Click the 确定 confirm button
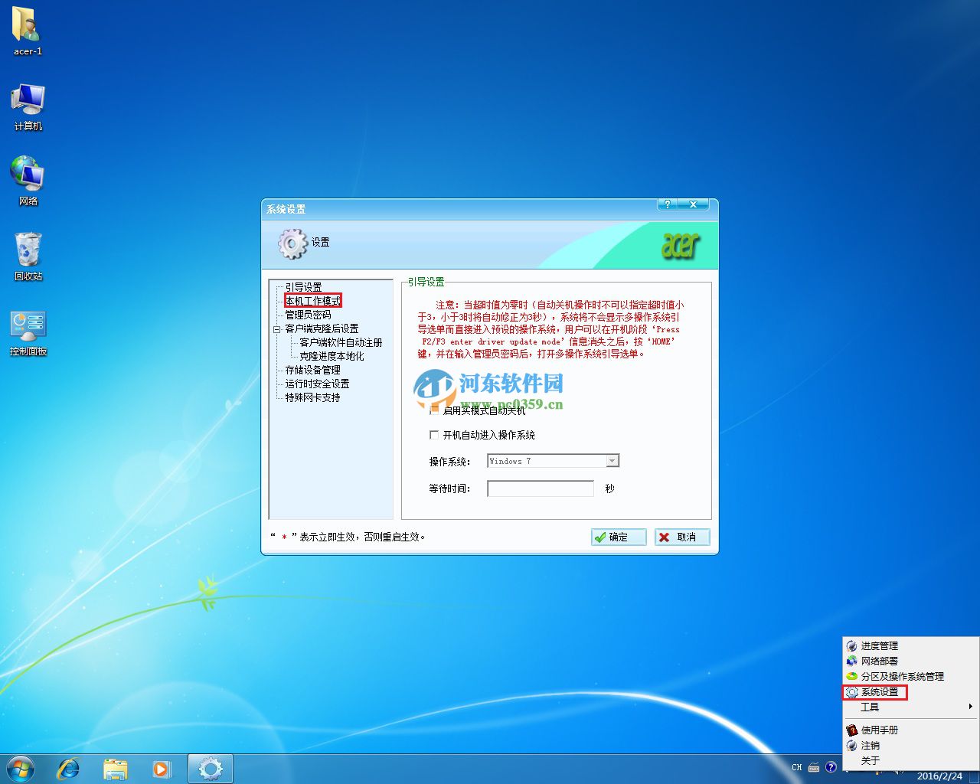 click(619, 537)
